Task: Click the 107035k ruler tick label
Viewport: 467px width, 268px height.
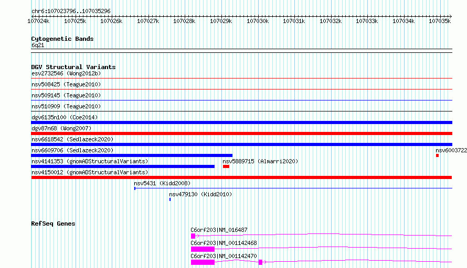Action: (x=440, y=21)
